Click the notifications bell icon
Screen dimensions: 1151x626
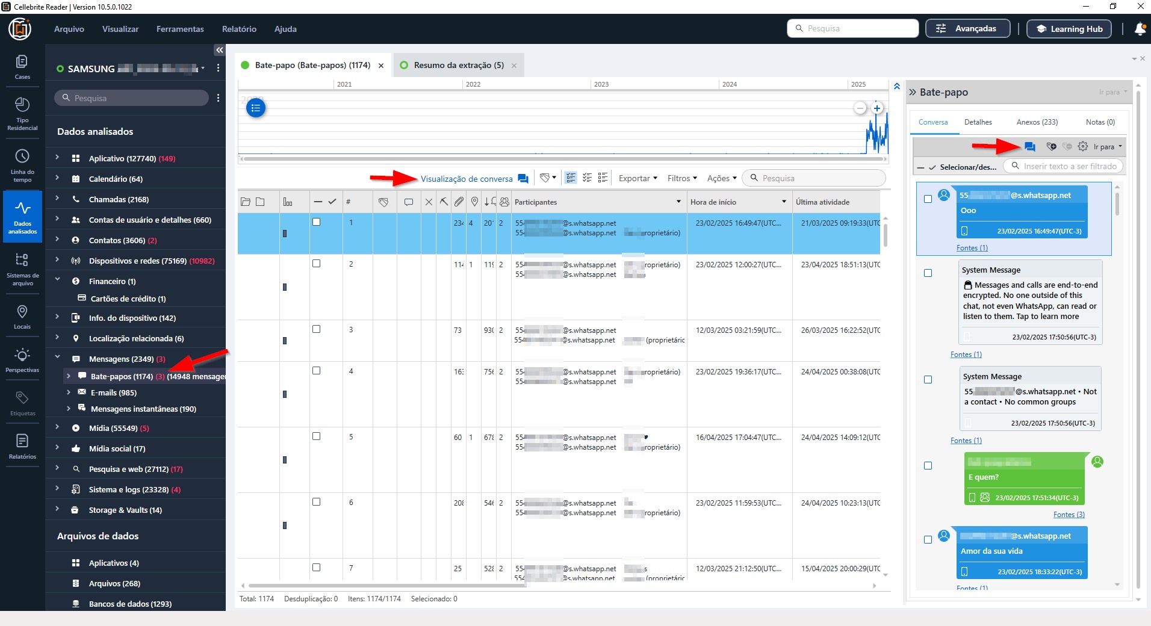1140,28
